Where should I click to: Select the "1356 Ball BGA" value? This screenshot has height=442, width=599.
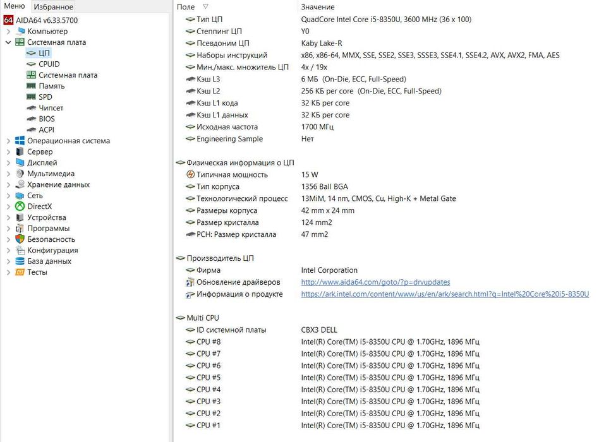pyautogui.click(x=324, y=187)
